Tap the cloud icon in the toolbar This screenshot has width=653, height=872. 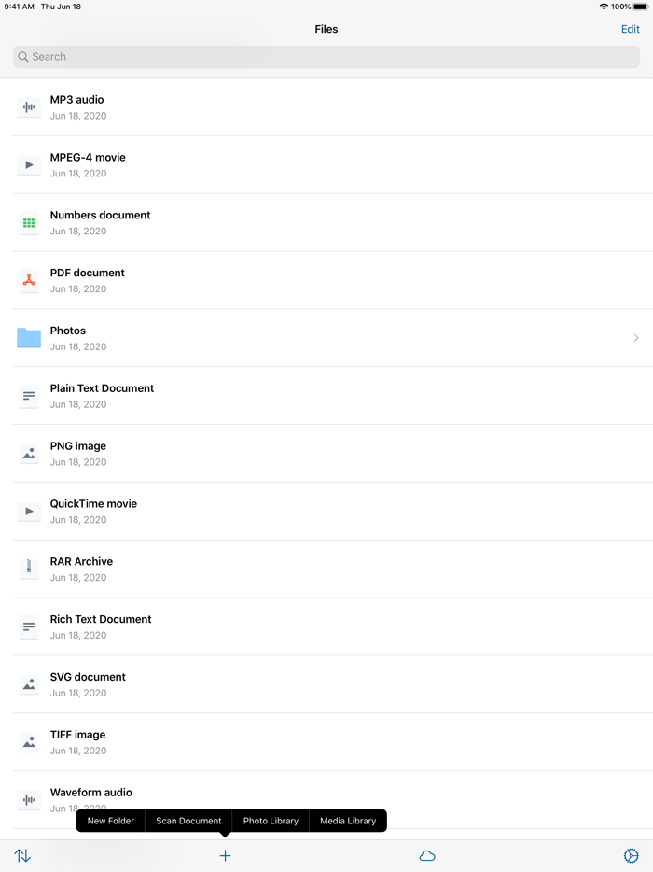427,855
